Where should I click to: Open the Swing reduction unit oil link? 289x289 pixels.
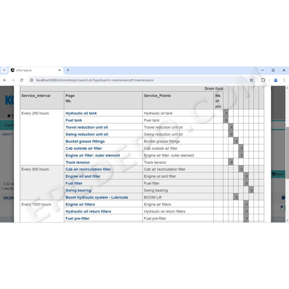[87, 134]
